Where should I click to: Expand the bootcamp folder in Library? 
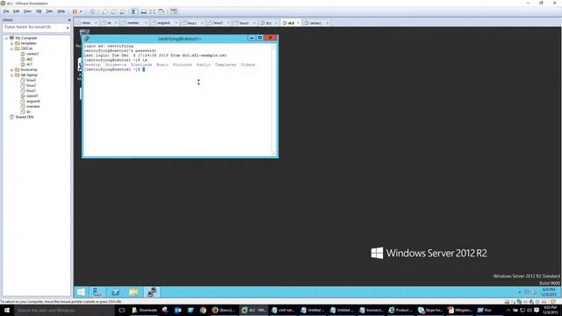click(11, 70)
